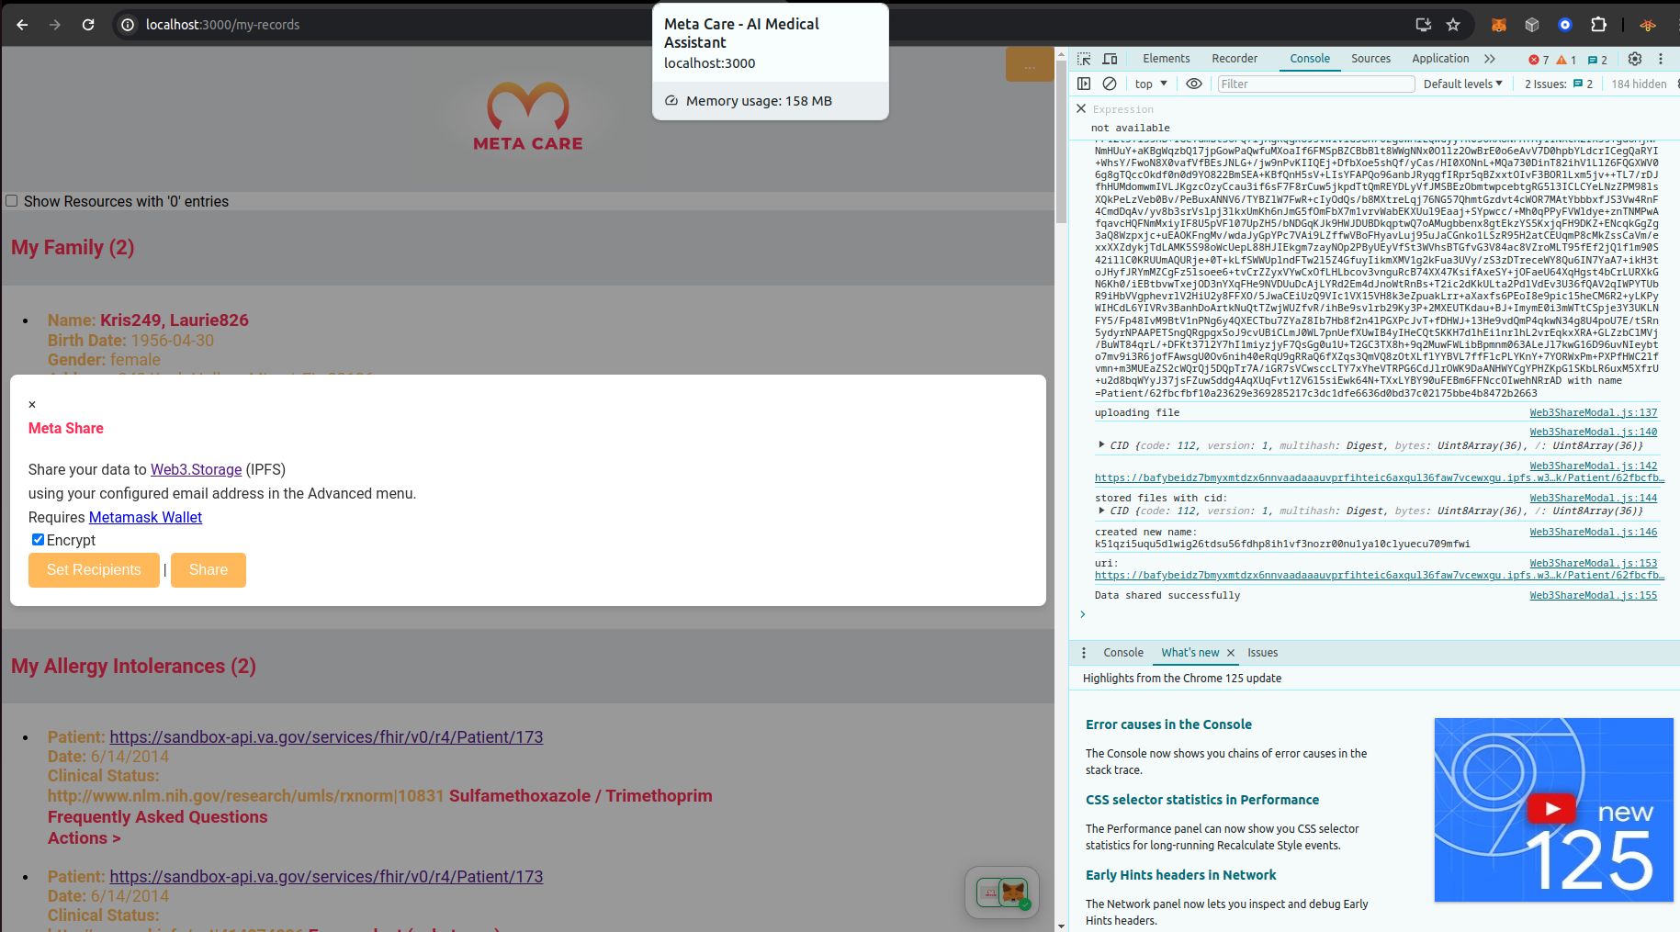Click the console Filter input field
This screenshot has width=1680, height=932.
[x=1315, y=84]
